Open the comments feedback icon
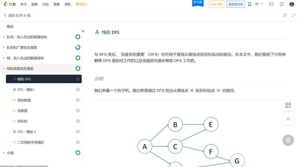 [x=285, y=15]
